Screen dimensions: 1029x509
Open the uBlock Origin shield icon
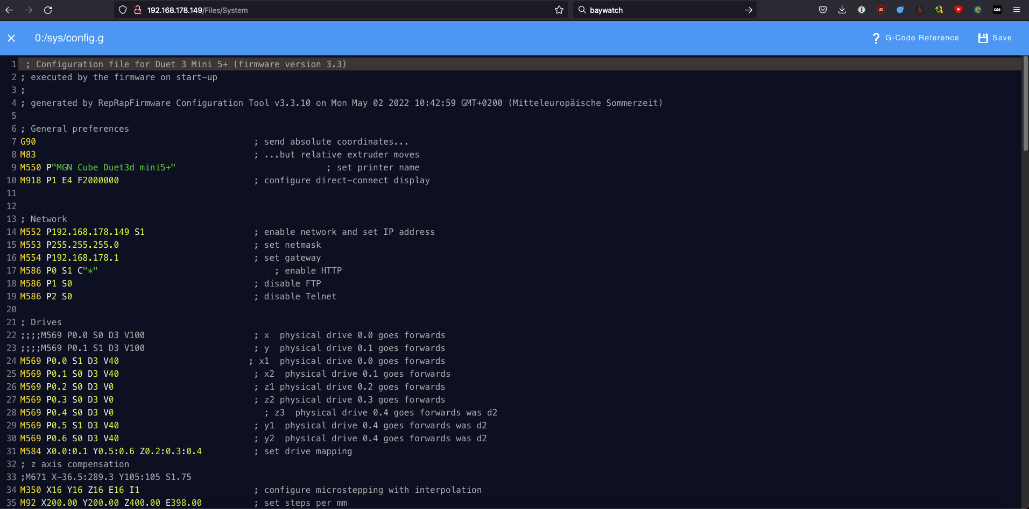tap(881, 10)
